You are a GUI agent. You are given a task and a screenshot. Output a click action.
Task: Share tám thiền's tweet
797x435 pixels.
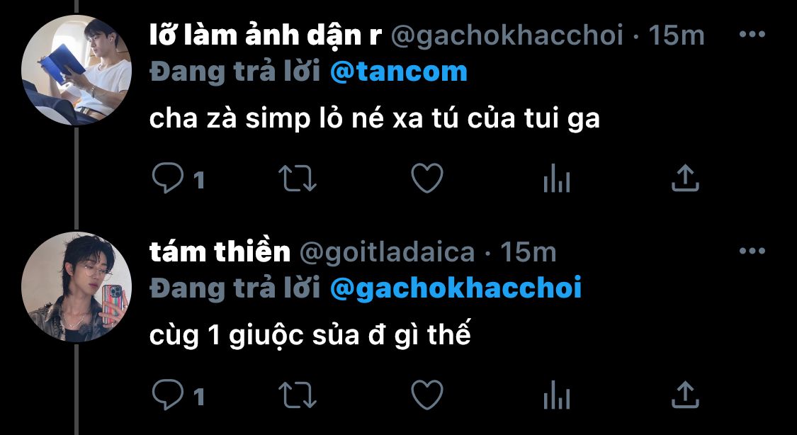point(686,395)
